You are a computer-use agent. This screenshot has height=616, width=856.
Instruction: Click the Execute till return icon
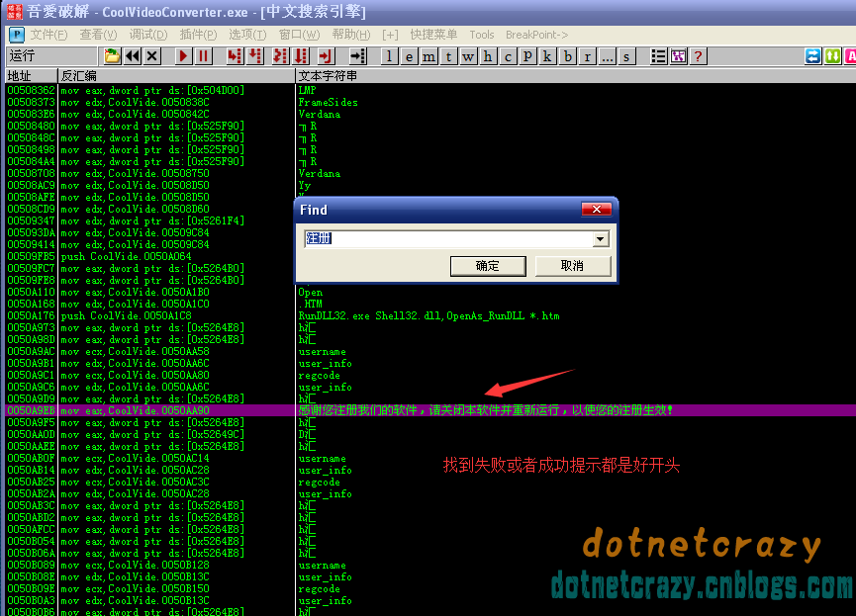(x=326, y=56)
